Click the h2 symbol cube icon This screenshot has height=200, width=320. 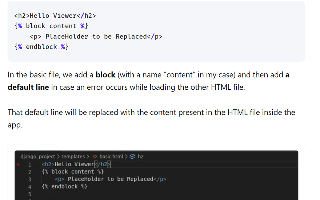tap(132, 157)
